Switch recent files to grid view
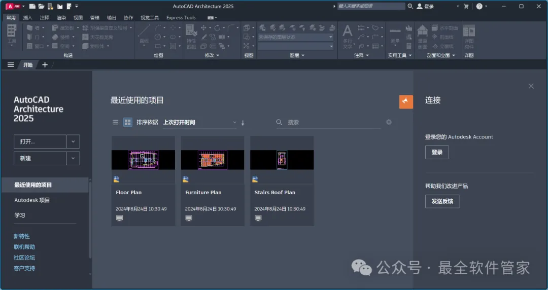 (x=127, y=122)
